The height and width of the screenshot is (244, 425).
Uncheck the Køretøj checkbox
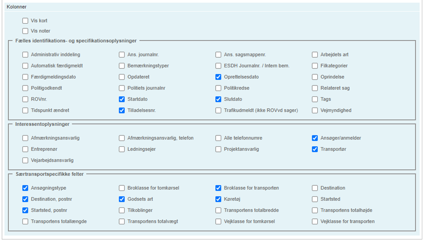(x=219, y=199)
